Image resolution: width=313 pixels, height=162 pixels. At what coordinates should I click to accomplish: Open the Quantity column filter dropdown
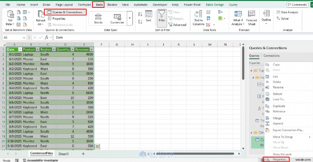click(x=72, y=50)
